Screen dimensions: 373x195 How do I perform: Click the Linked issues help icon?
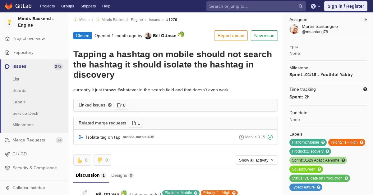point(110,105)
